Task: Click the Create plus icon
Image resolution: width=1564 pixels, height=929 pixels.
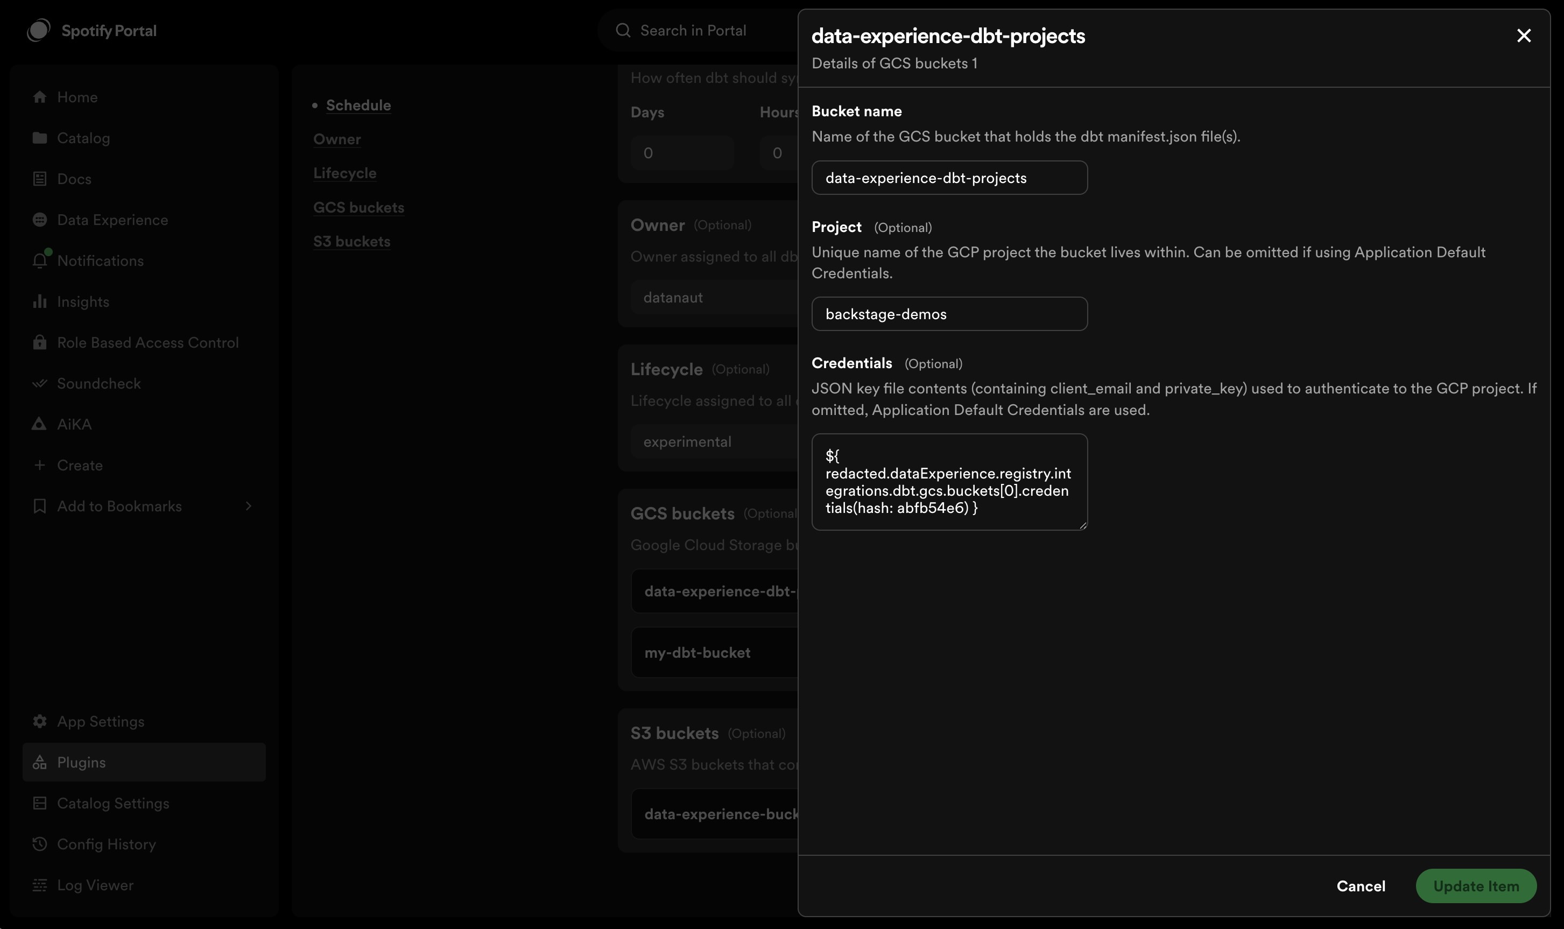Action: tap(39, 465)
